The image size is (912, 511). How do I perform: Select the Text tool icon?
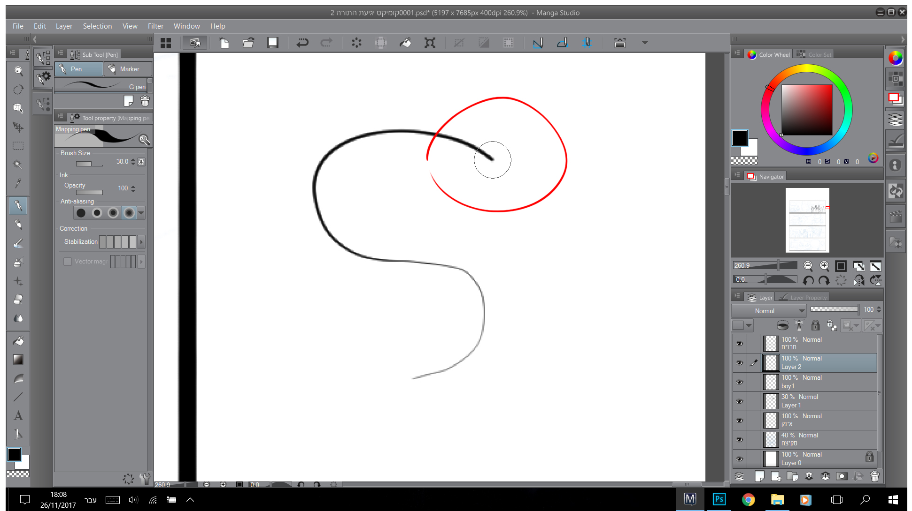18,416
